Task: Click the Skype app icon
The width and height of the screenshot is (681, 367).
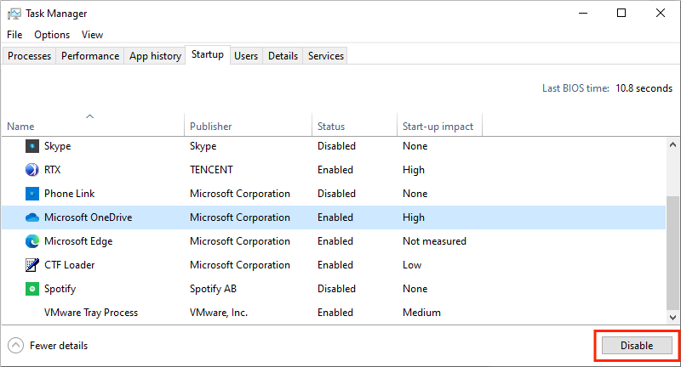Action: click(32, 146)
